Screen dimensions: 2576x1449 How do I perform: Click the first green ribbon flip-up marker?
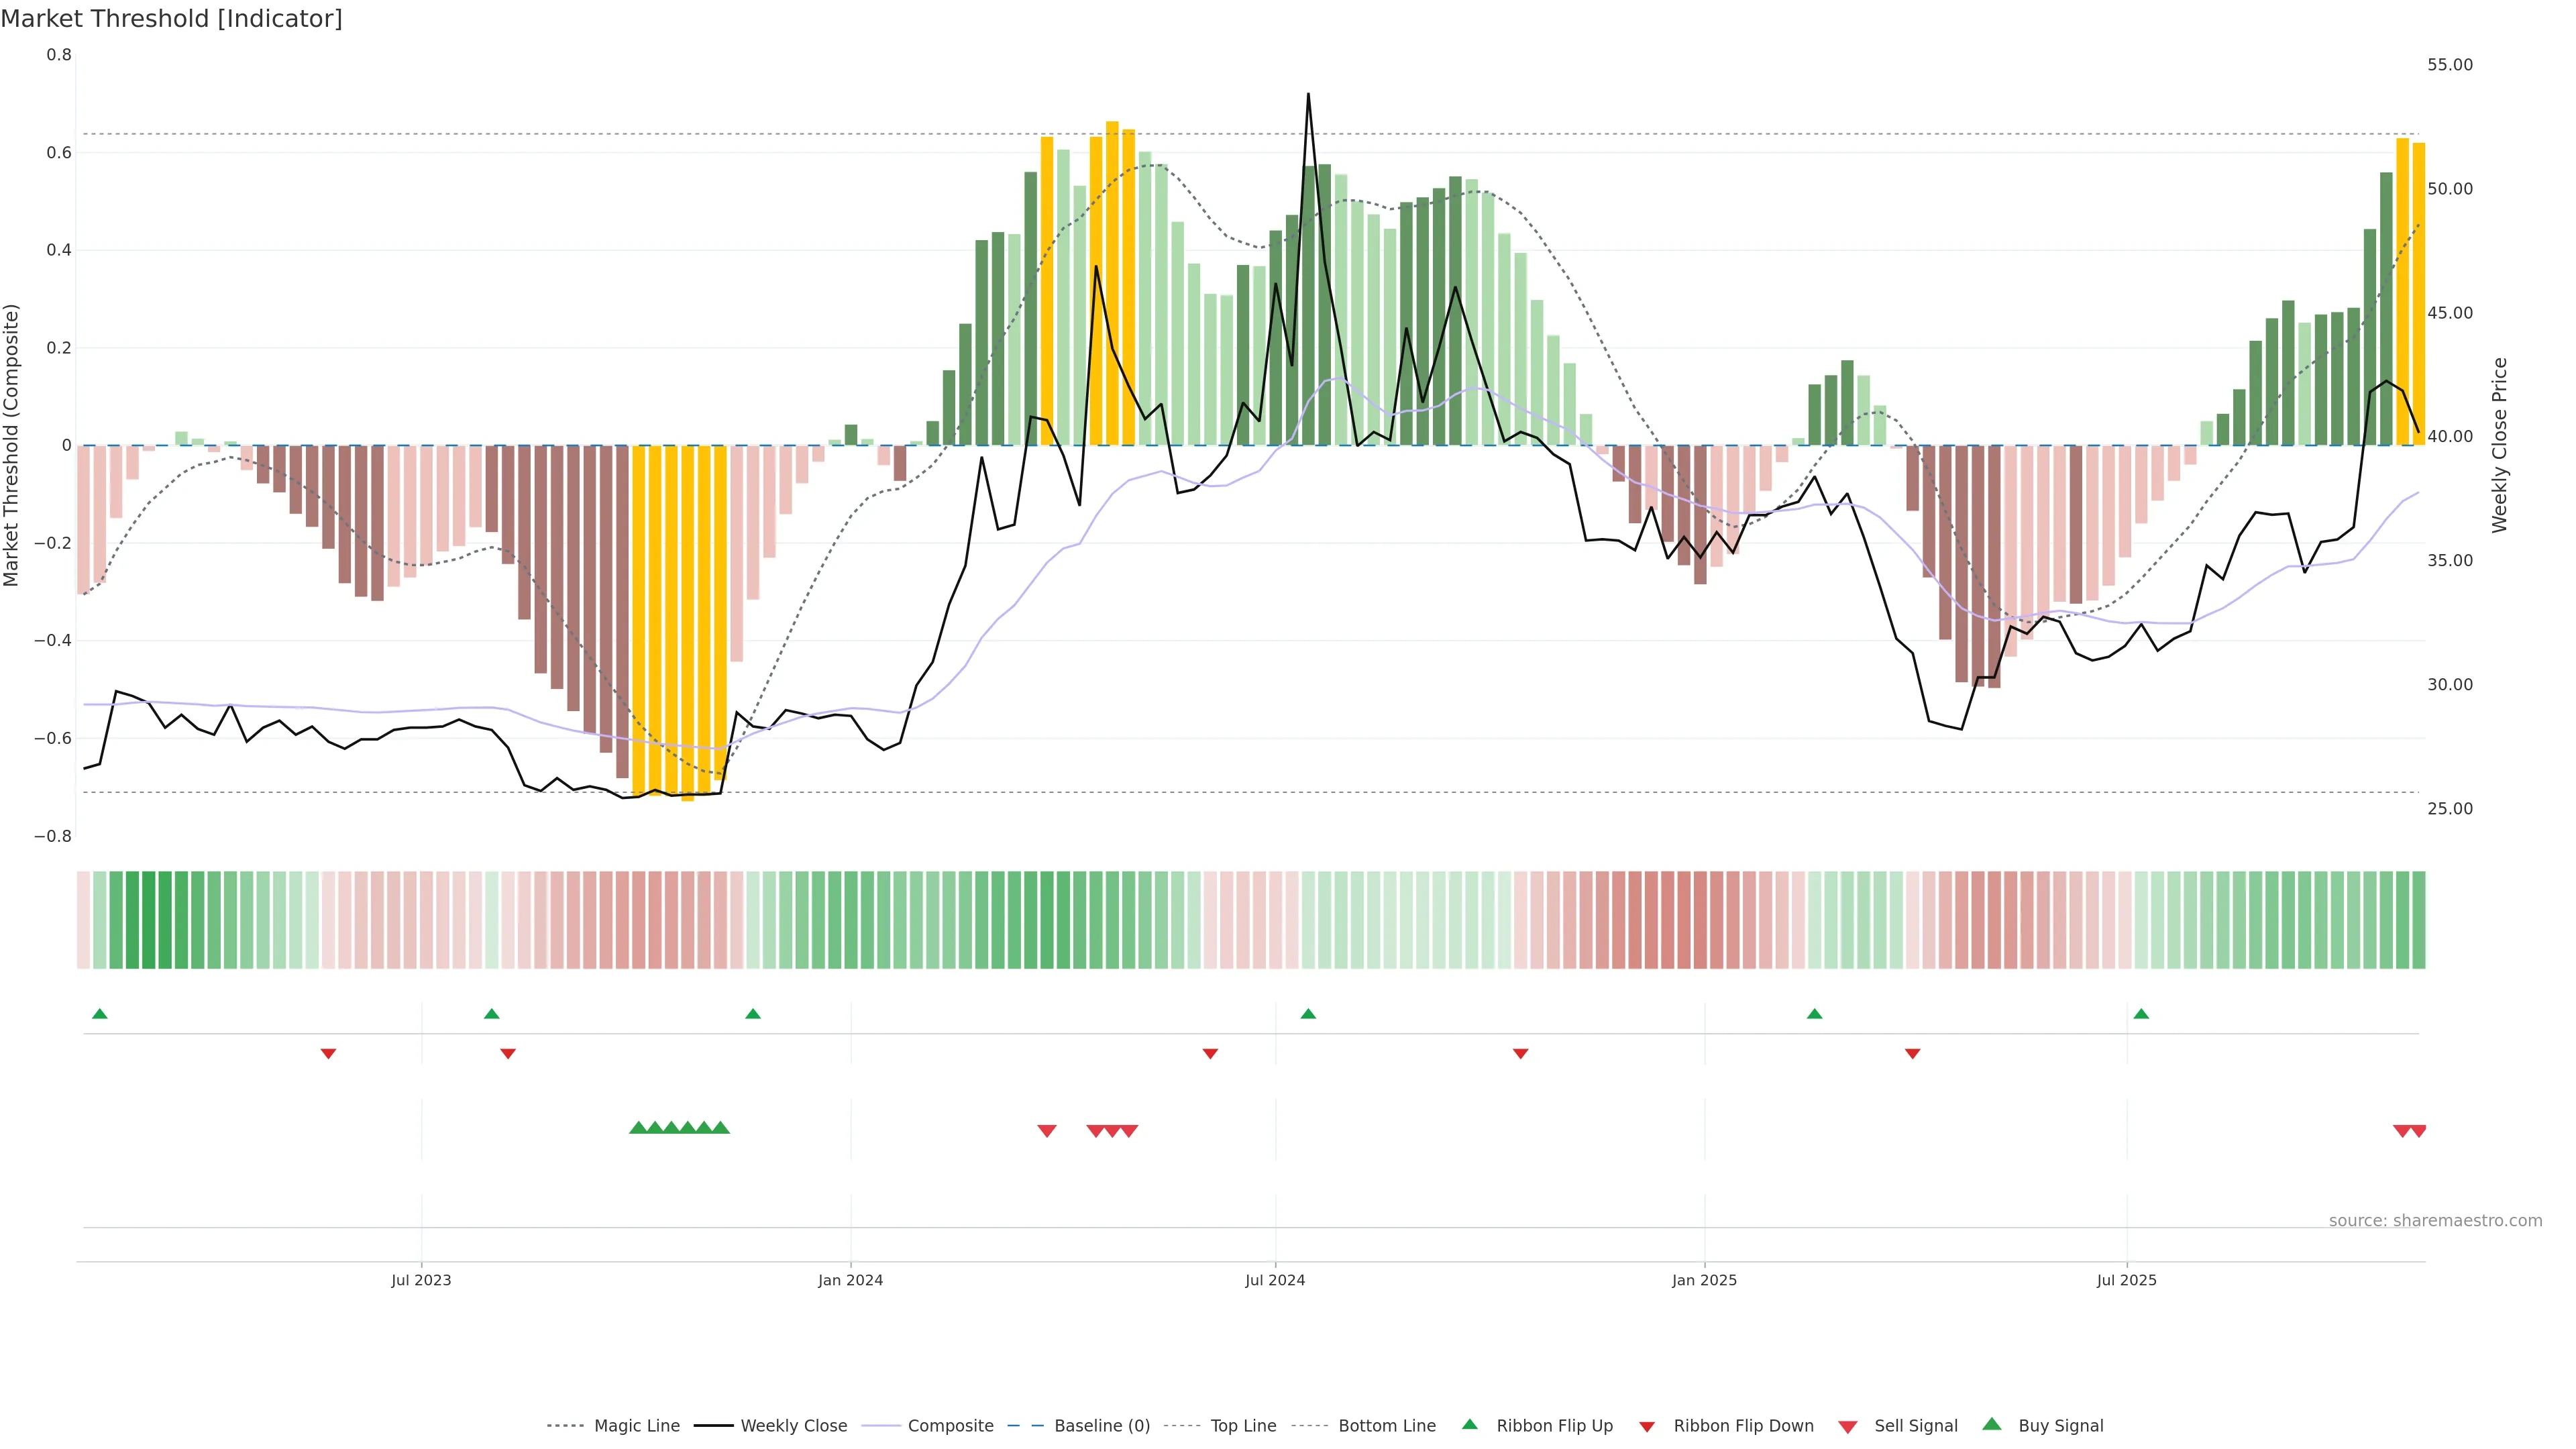[x=99, y=1014]
